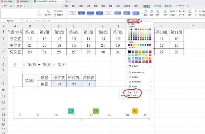Screen dimensions: 205x134
Task: Click the new tab plus button
Action: [67, 1]
